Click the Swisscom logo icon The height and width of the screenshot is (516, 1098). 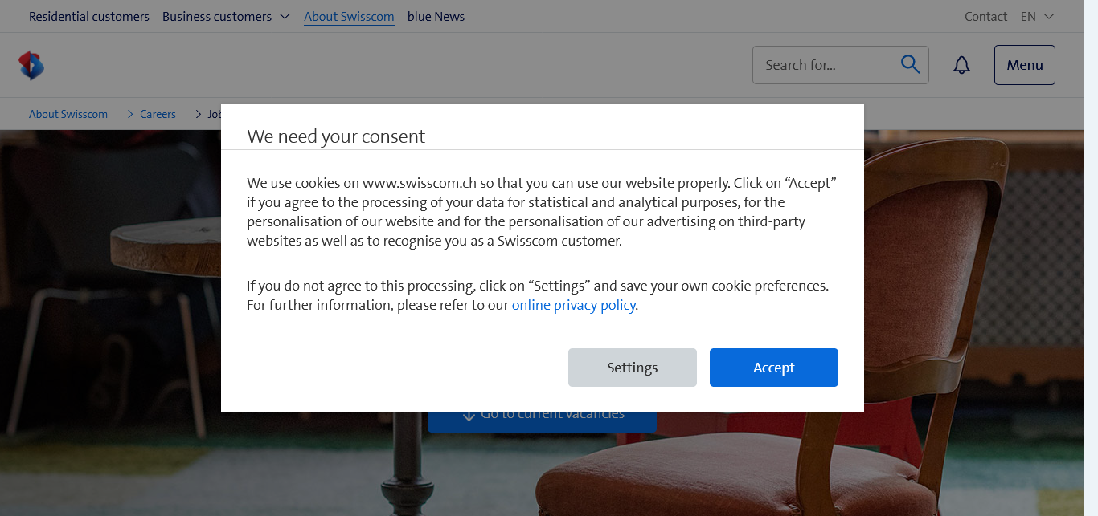pyautogui.click(x=31, y=65)
